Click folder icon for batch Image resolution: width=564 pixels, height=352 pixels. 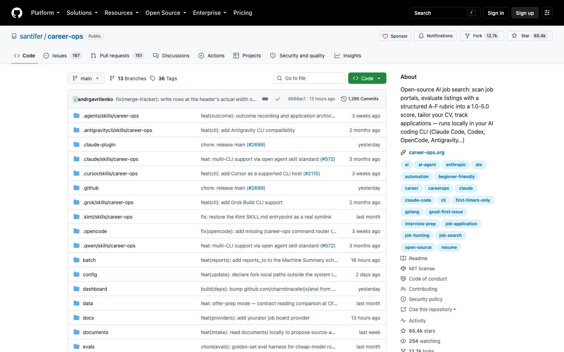[76, 260]
